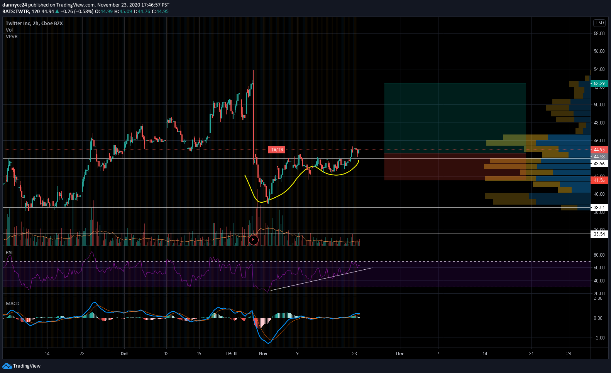Screen dimensions: 611x373
Task: Click the 80.00 RSI axis value
Action: 599,255
